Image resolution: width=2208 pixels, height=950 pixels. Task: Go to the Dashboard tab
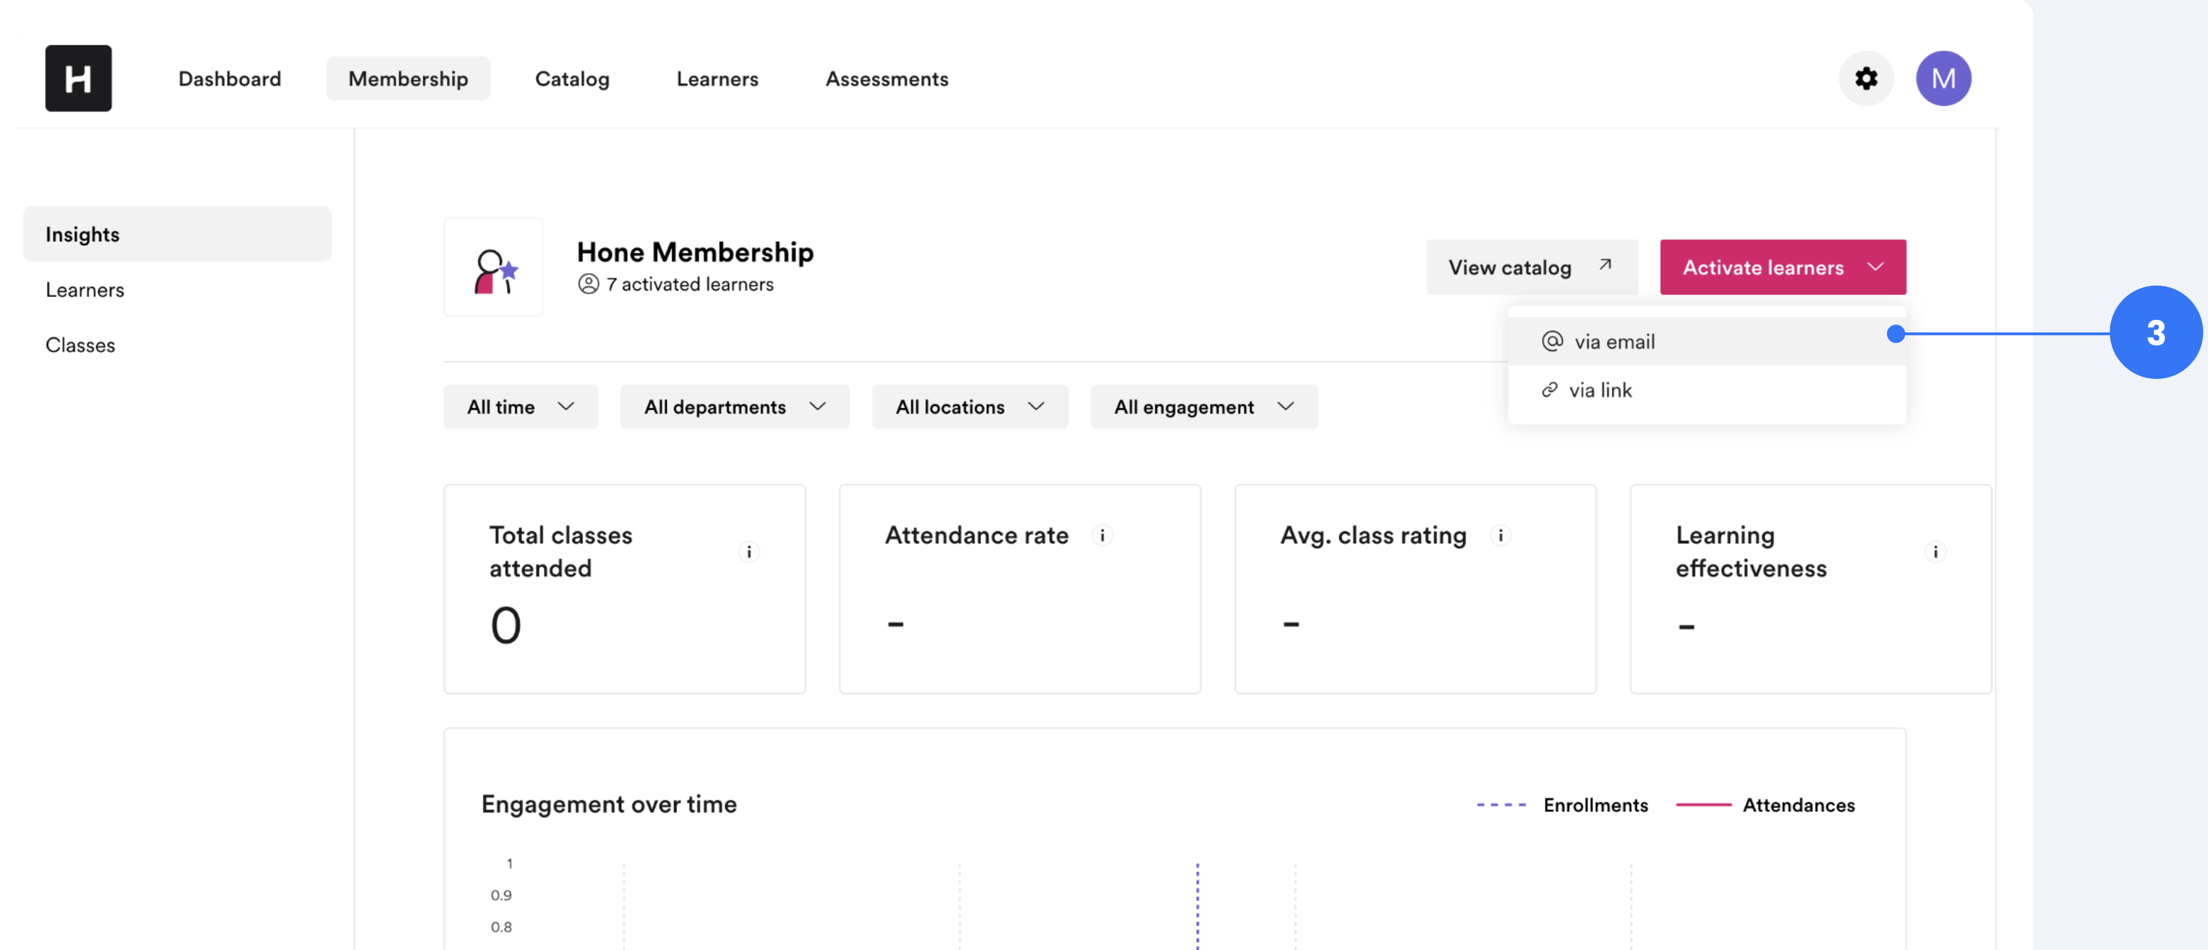pyautogui.click(x=230, y=79)
